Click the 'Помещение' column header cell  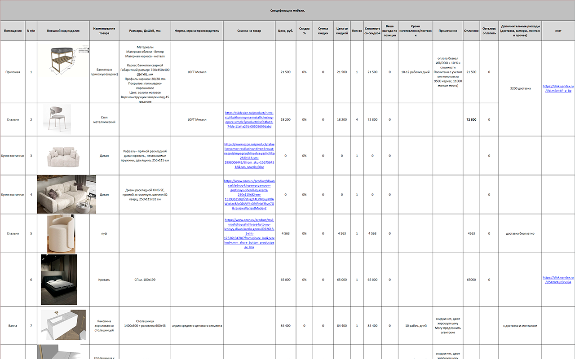[x=13, y=31]
